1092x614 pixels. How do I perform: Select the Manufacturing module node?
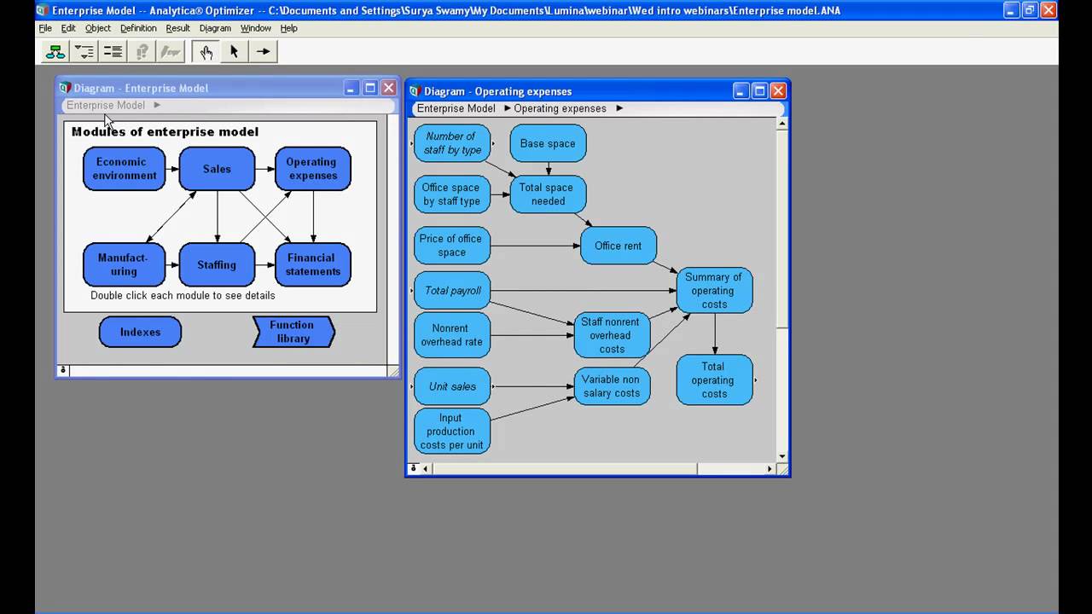tap(124, 264)
